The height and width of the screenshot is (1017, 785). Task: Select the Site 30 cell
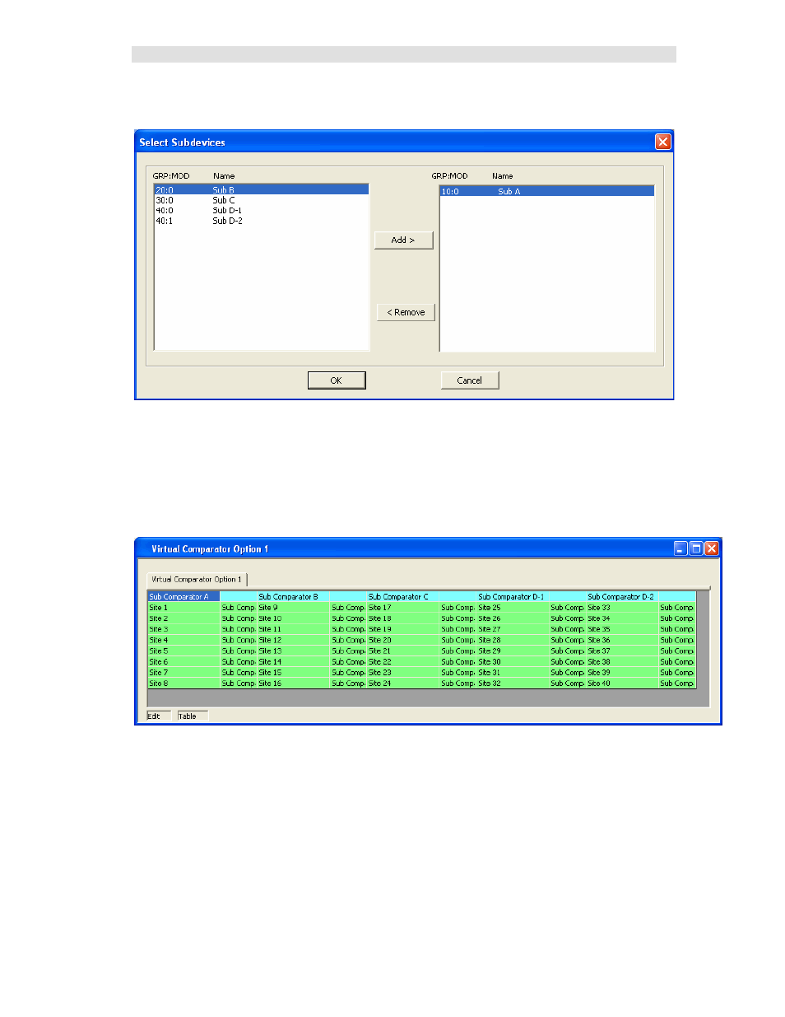(x=513, y=661)
